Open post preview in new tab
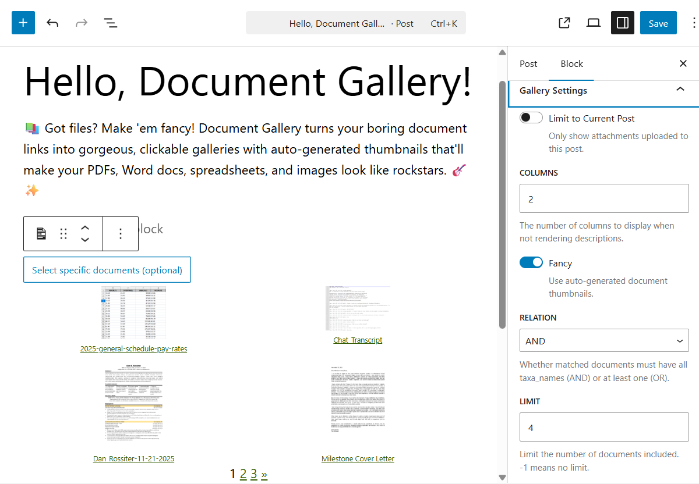This screenshot has width=699, height=484. click(x=564, y=23)
